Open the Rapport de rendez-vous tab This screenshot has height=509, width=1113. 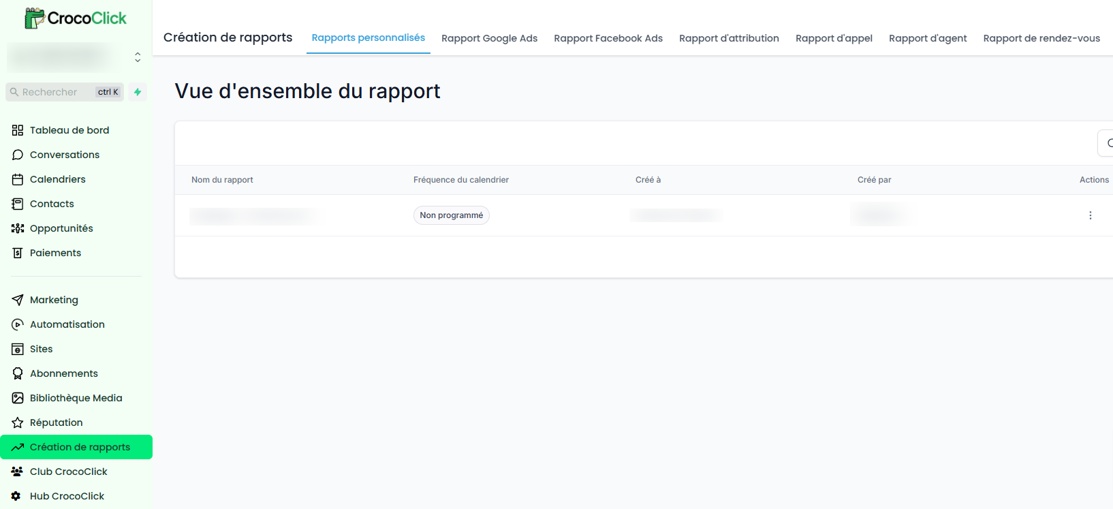coord(1041,38)
